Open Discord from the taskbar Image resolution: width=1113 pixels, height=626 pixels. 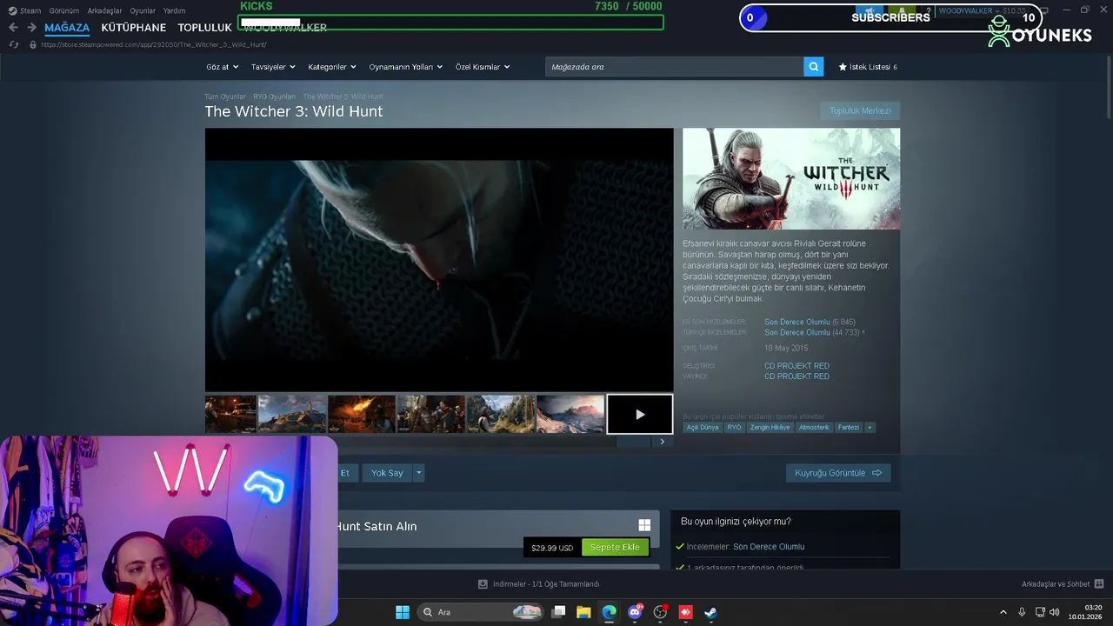point(635,612)
